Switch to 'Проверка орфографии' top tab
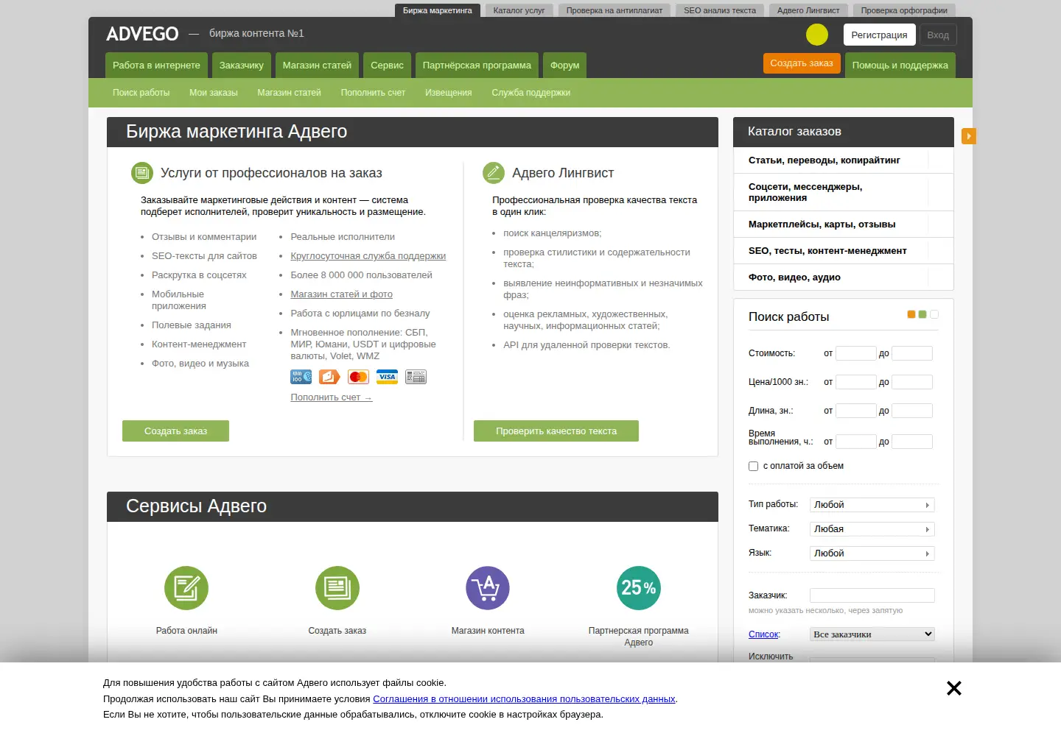This screenshot has width=1061, height=736. click(904, 10)
